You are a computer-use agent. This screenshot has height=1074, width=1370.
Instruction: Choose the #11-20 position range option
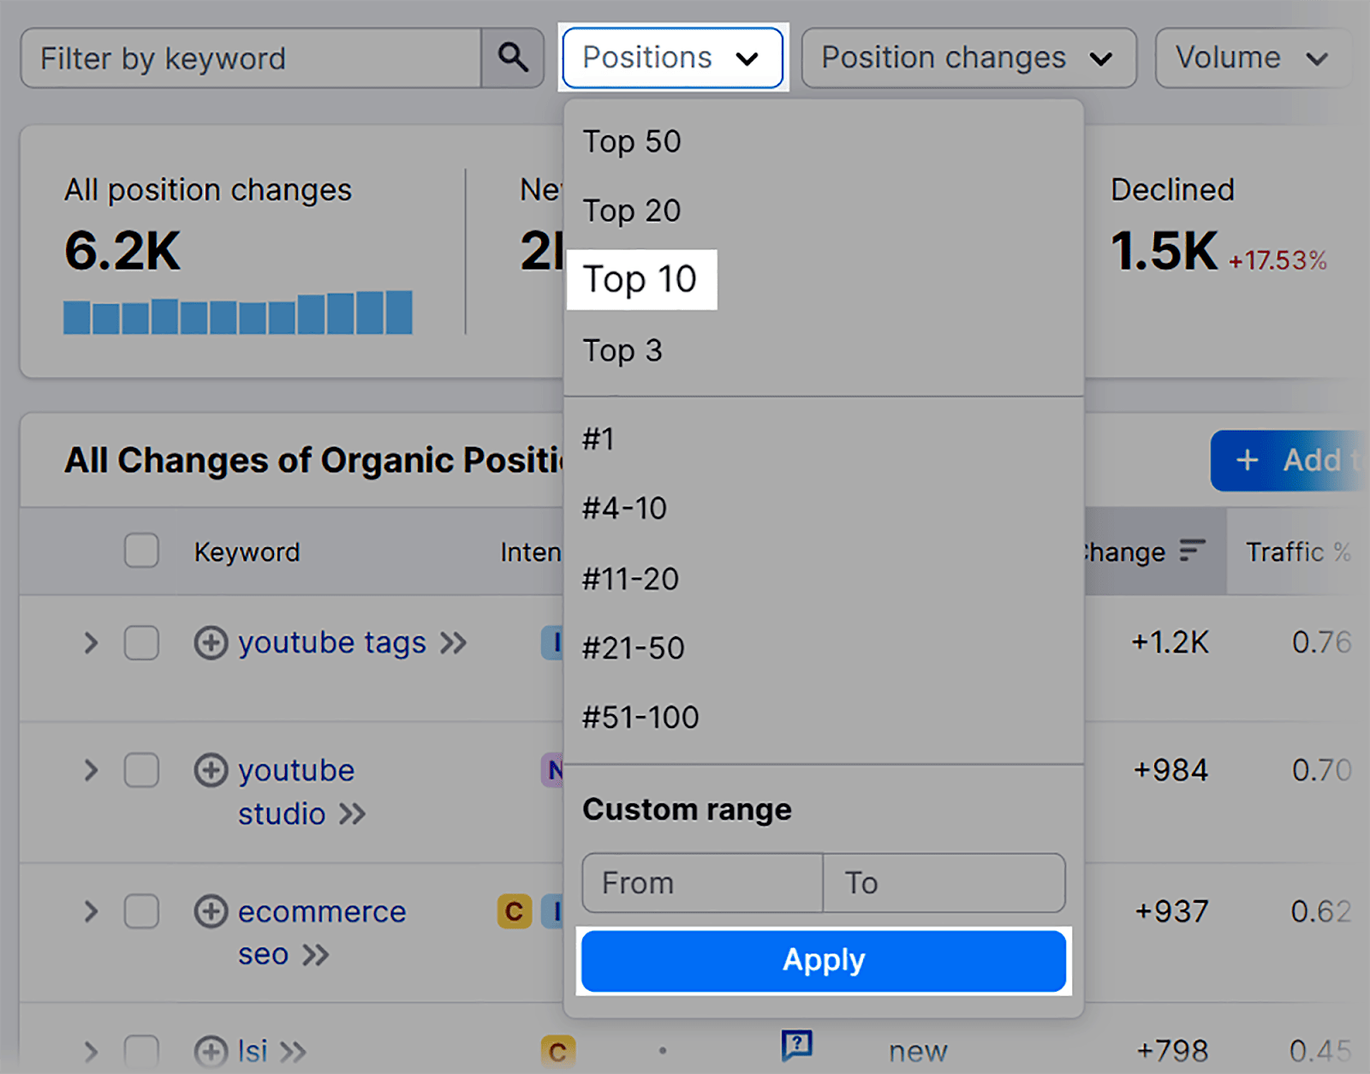click(631, 580)
